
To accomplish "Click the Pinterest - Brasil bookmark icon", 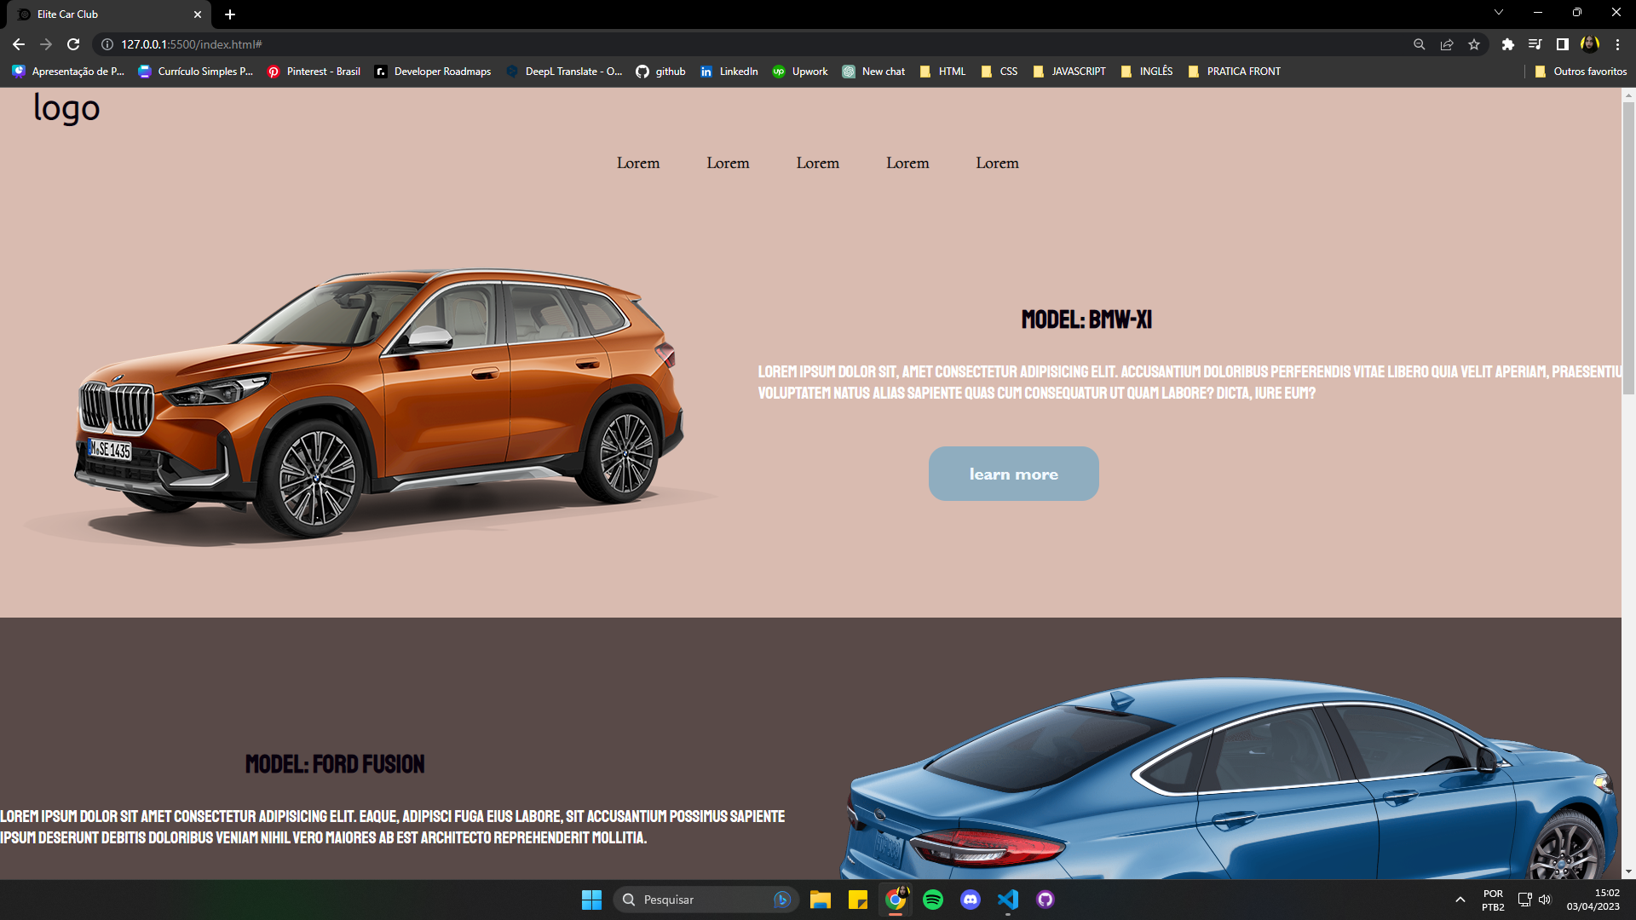I will click(x=274, y=72).
